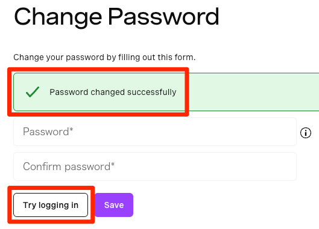The width and height of the screenshot is (319, 229).
Task: Click the tick mark beside the success text
Action: point(33,92)
